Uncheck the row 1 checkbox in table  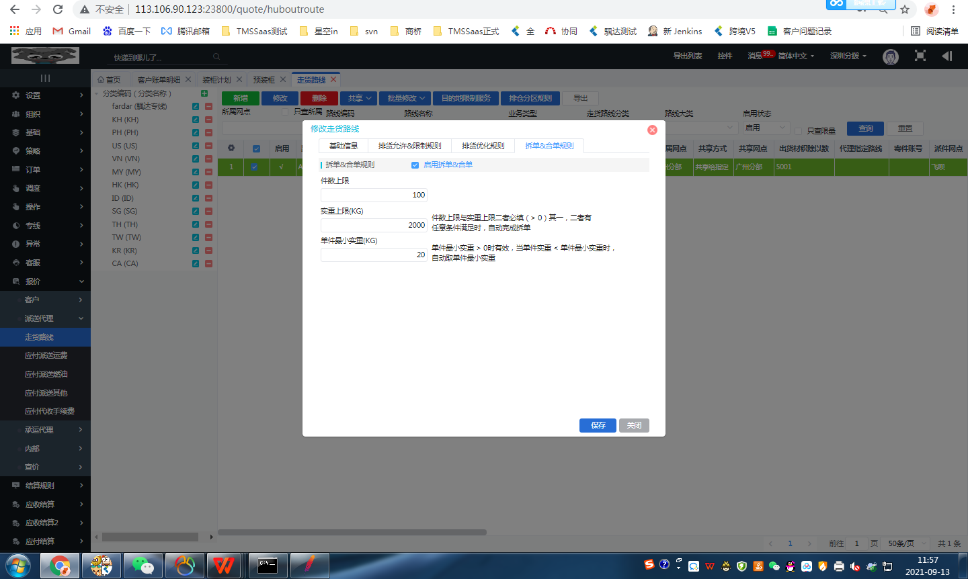click(254, 167)
